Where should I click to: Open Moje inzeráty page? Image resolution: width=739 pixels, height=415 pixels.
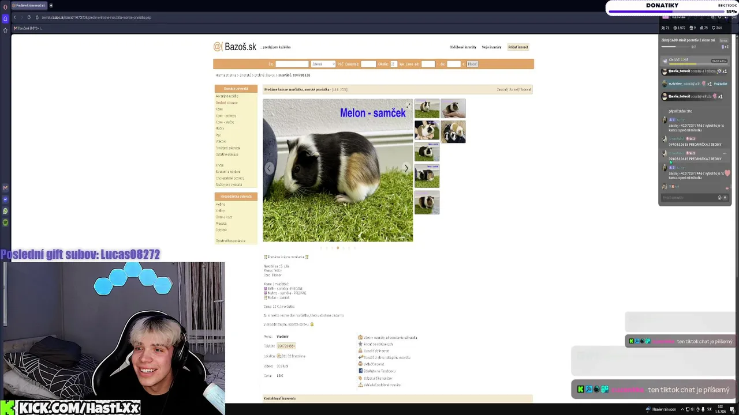tap(491, 47)
